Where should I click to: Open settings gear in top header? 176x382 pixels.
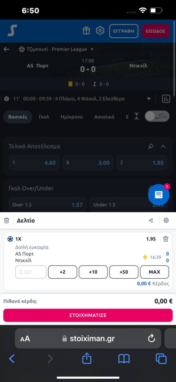pos(100,31)
